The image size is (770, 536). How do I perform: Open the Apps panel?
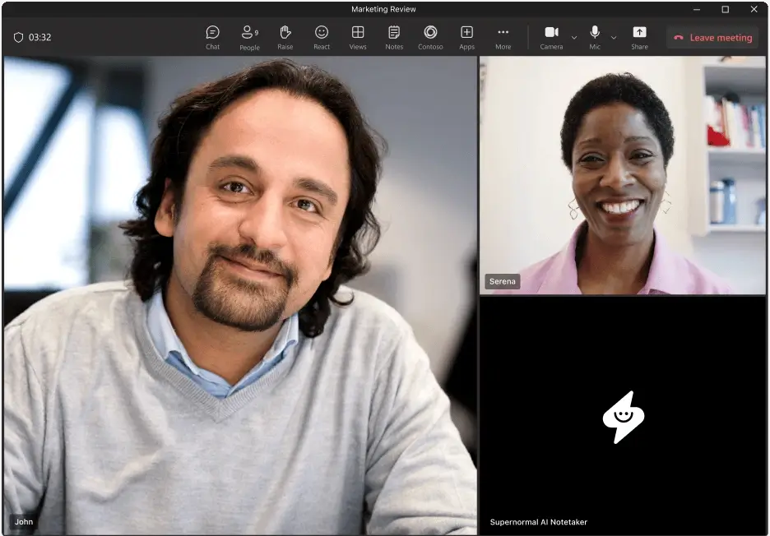pyautogui.click(x=466, y=37)
